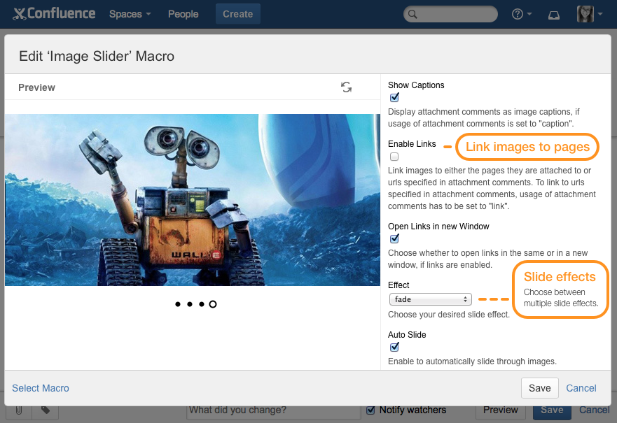Click the WALL-E slider preview image
This screenshot has width=617, height=423.
(x=193, y=200)
